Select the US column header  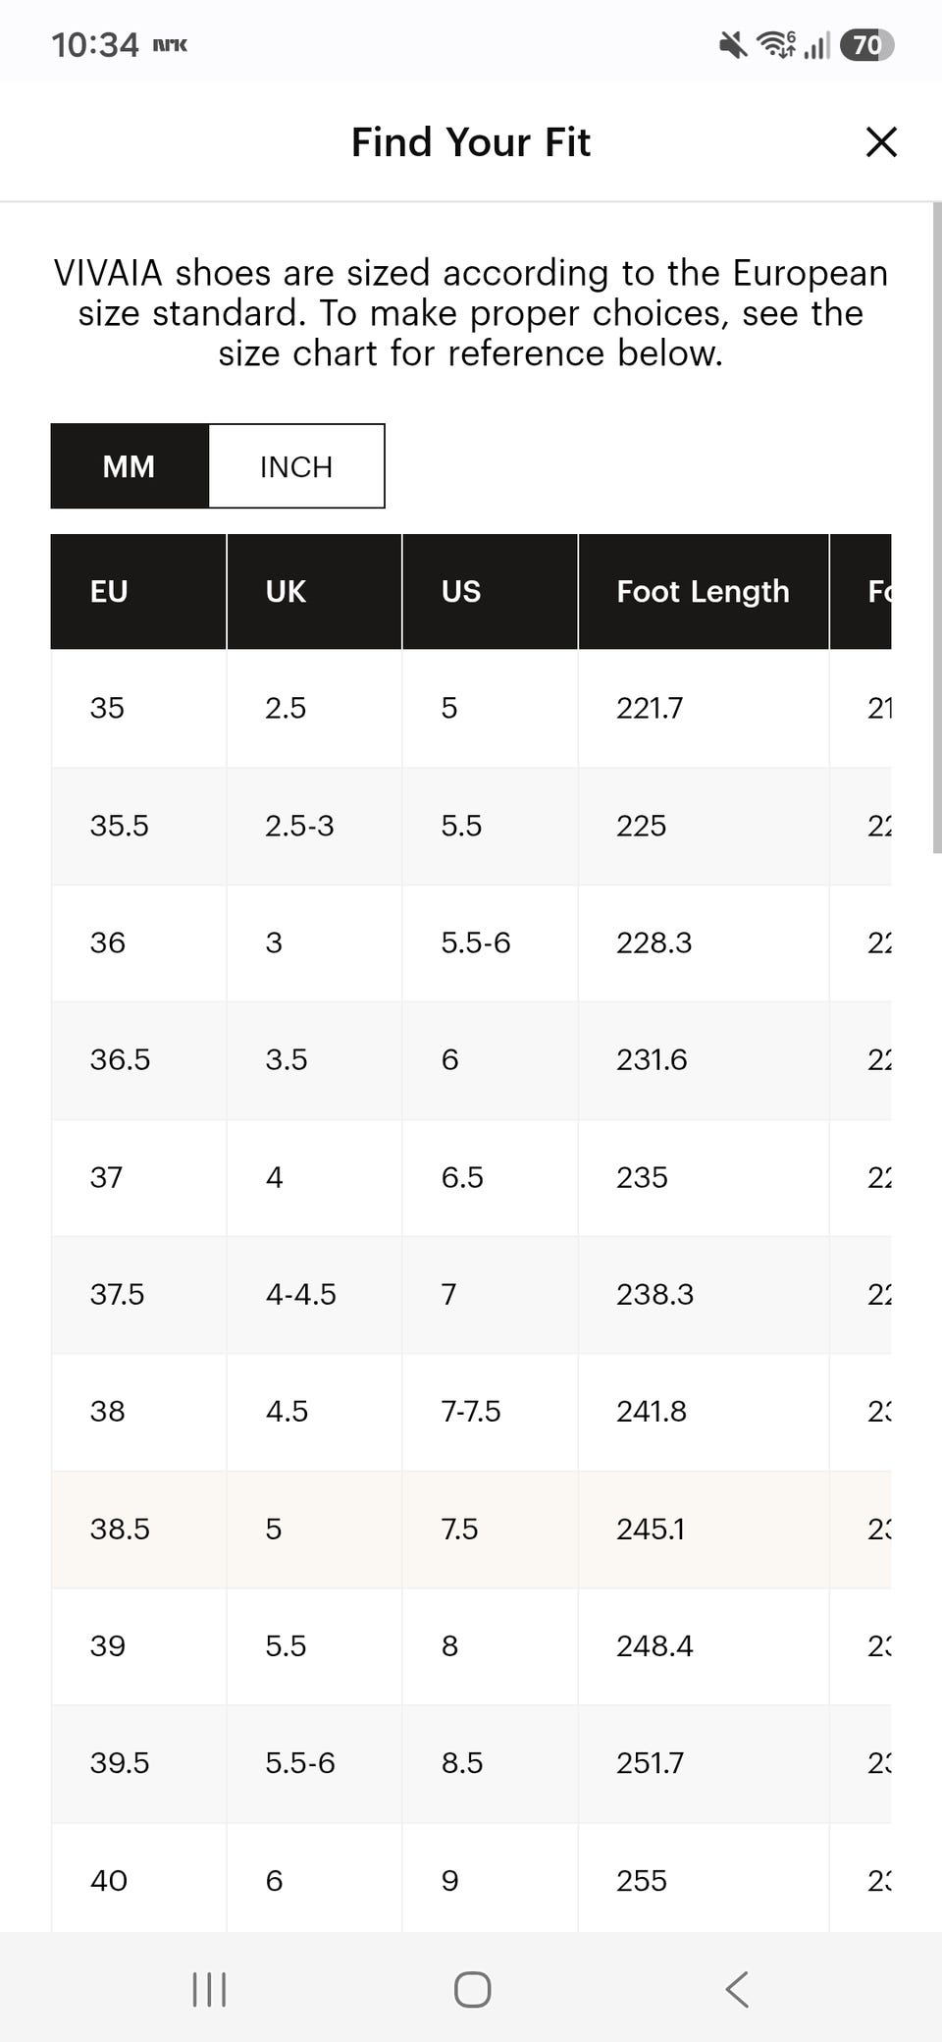pyautogui.click(x=490, y=592)
